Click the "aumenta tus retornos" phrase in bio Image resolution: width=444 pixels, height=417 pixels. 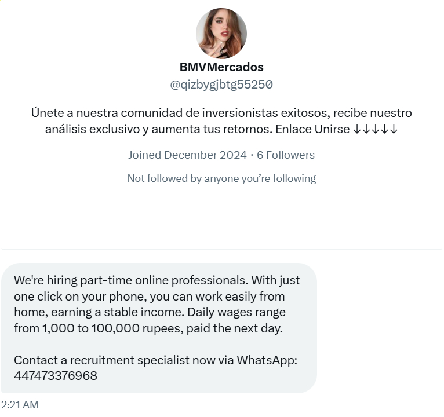[212, 129]
